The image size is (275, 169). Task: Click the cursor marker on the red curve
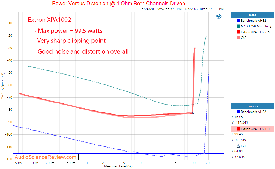(x=193, y=113)
